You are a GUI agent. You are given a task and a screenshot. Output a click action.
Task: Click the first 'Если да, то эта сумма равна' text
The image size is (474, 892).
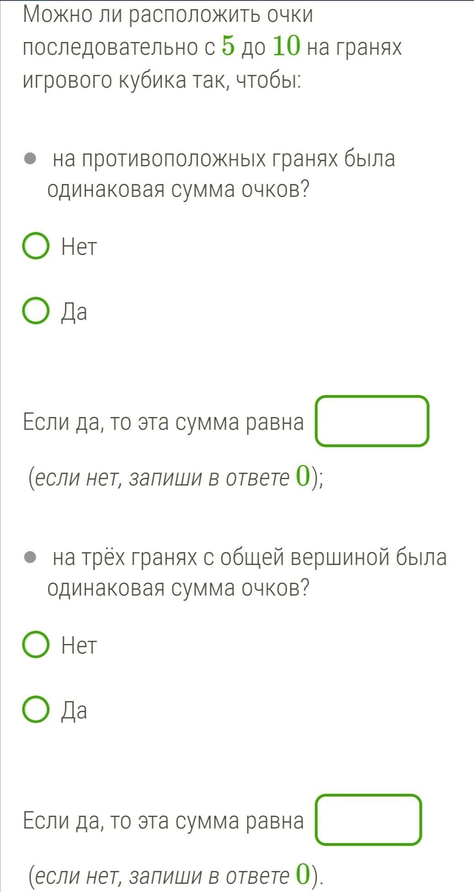coord(163,422)
